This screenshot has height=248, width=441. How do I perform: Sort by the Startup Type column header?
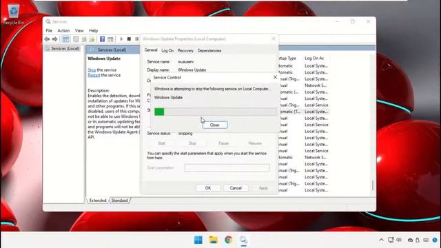tap(287, 58)
